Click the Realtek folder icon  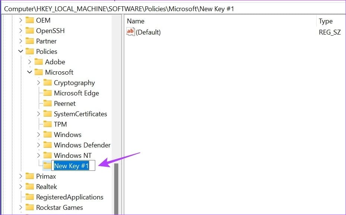coord(29,186)
